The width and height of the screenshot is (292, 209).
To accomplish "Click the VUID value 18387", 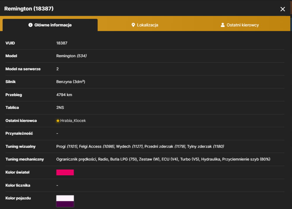I will (x=62, y=43).
